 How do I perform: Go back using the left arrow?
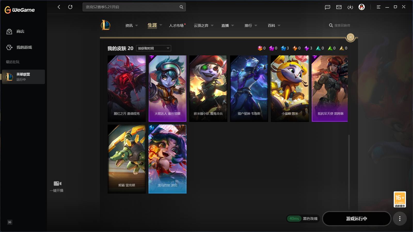coord(59,7)
